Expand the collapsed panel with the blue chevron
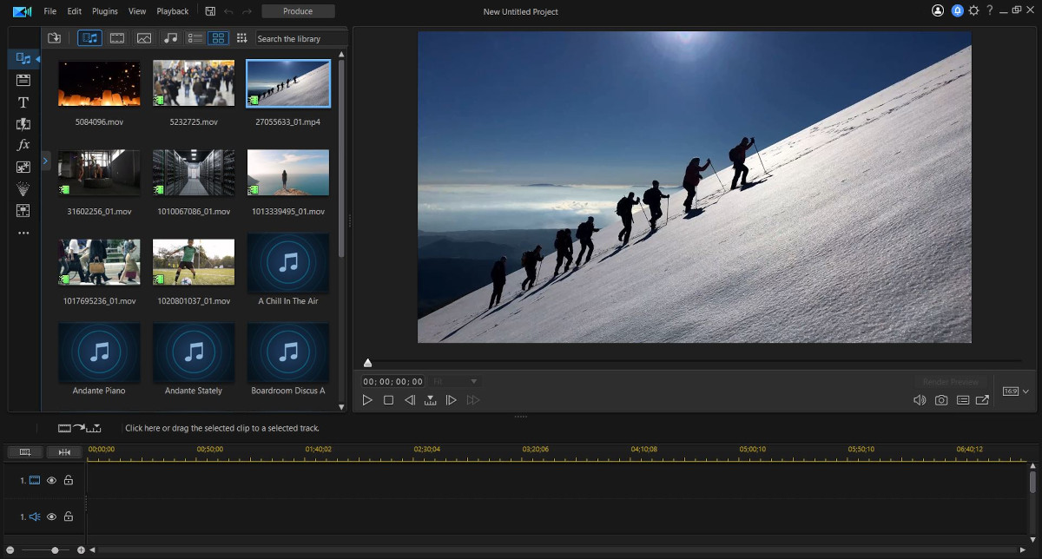This screenshot has width=1042, height=559. point(45,161)
